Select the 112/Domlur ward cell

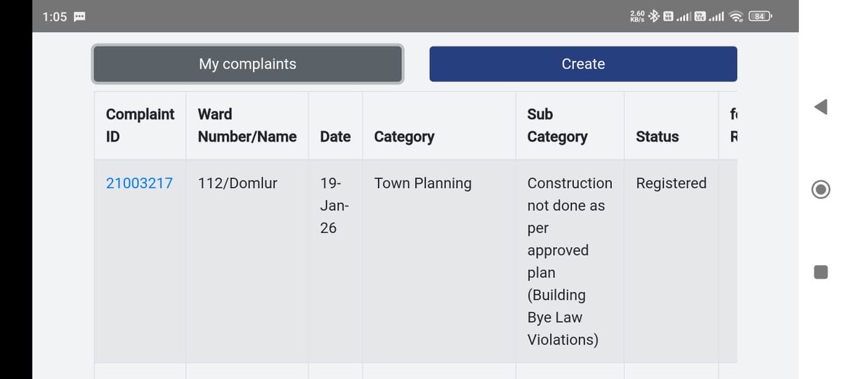[247, 261]
